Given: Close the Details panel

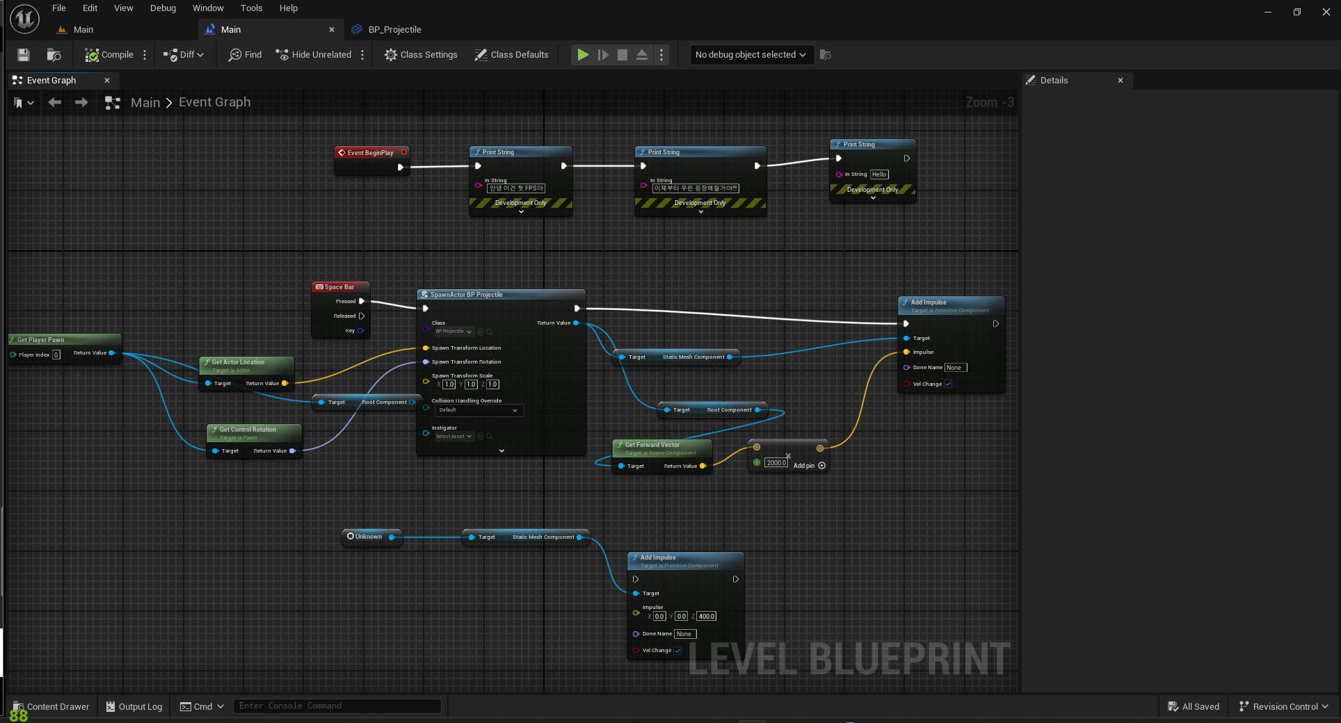Looking at the screenshot, I should pyautogui.click(x=1121, y=81).
